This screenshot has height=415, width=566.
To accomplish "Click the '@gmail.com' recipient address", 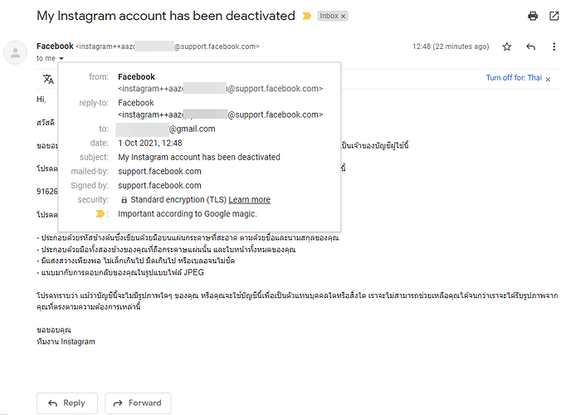I will coord(192,129).
